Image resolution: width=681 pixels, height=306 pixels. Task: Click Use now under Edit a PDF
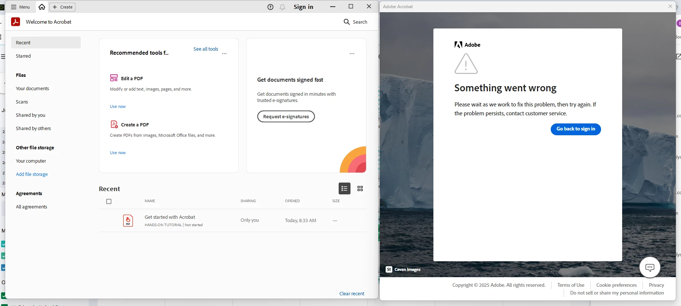118,106
